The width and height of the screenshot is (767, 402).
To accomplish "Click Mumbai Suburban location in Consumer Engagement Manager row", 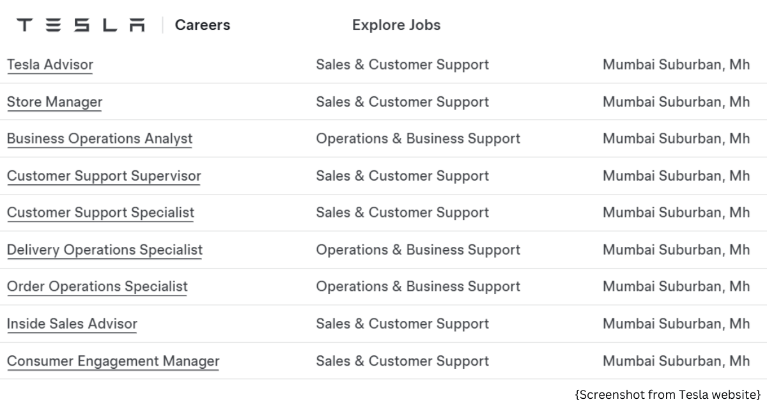I will [676, 361].
